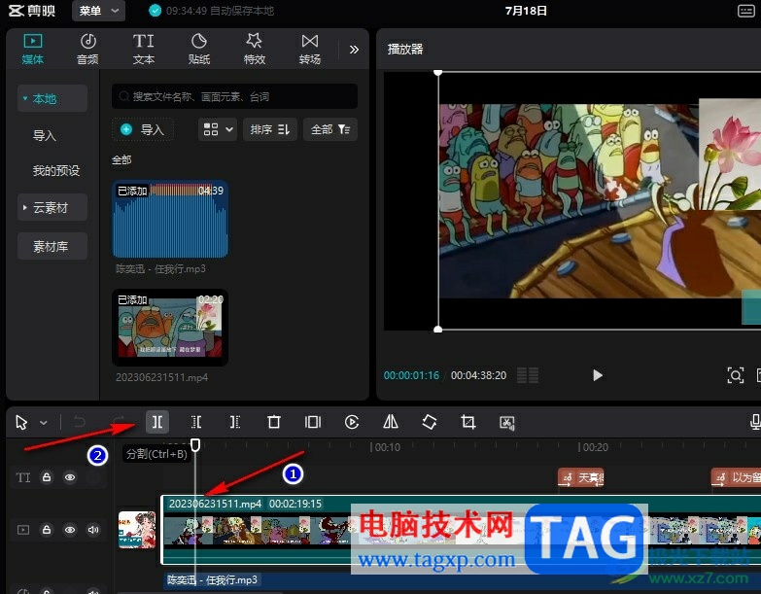Viewport: 761px width, 594px height.
Task: Click the freeze frame icon
Action: (x=313, y=422)
